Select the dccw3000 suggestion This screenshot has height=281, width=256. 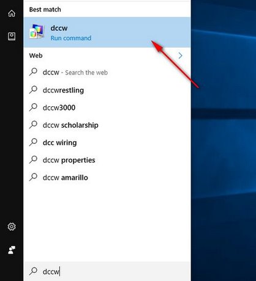tap(107, 108)
